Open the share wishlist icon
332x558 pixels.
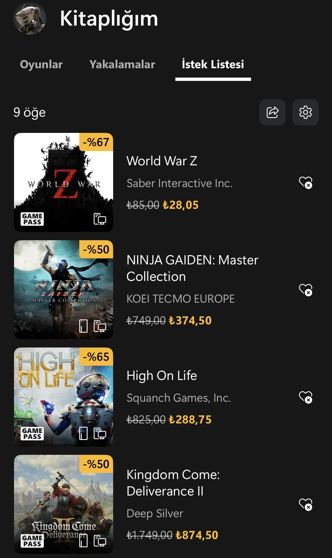272,112
